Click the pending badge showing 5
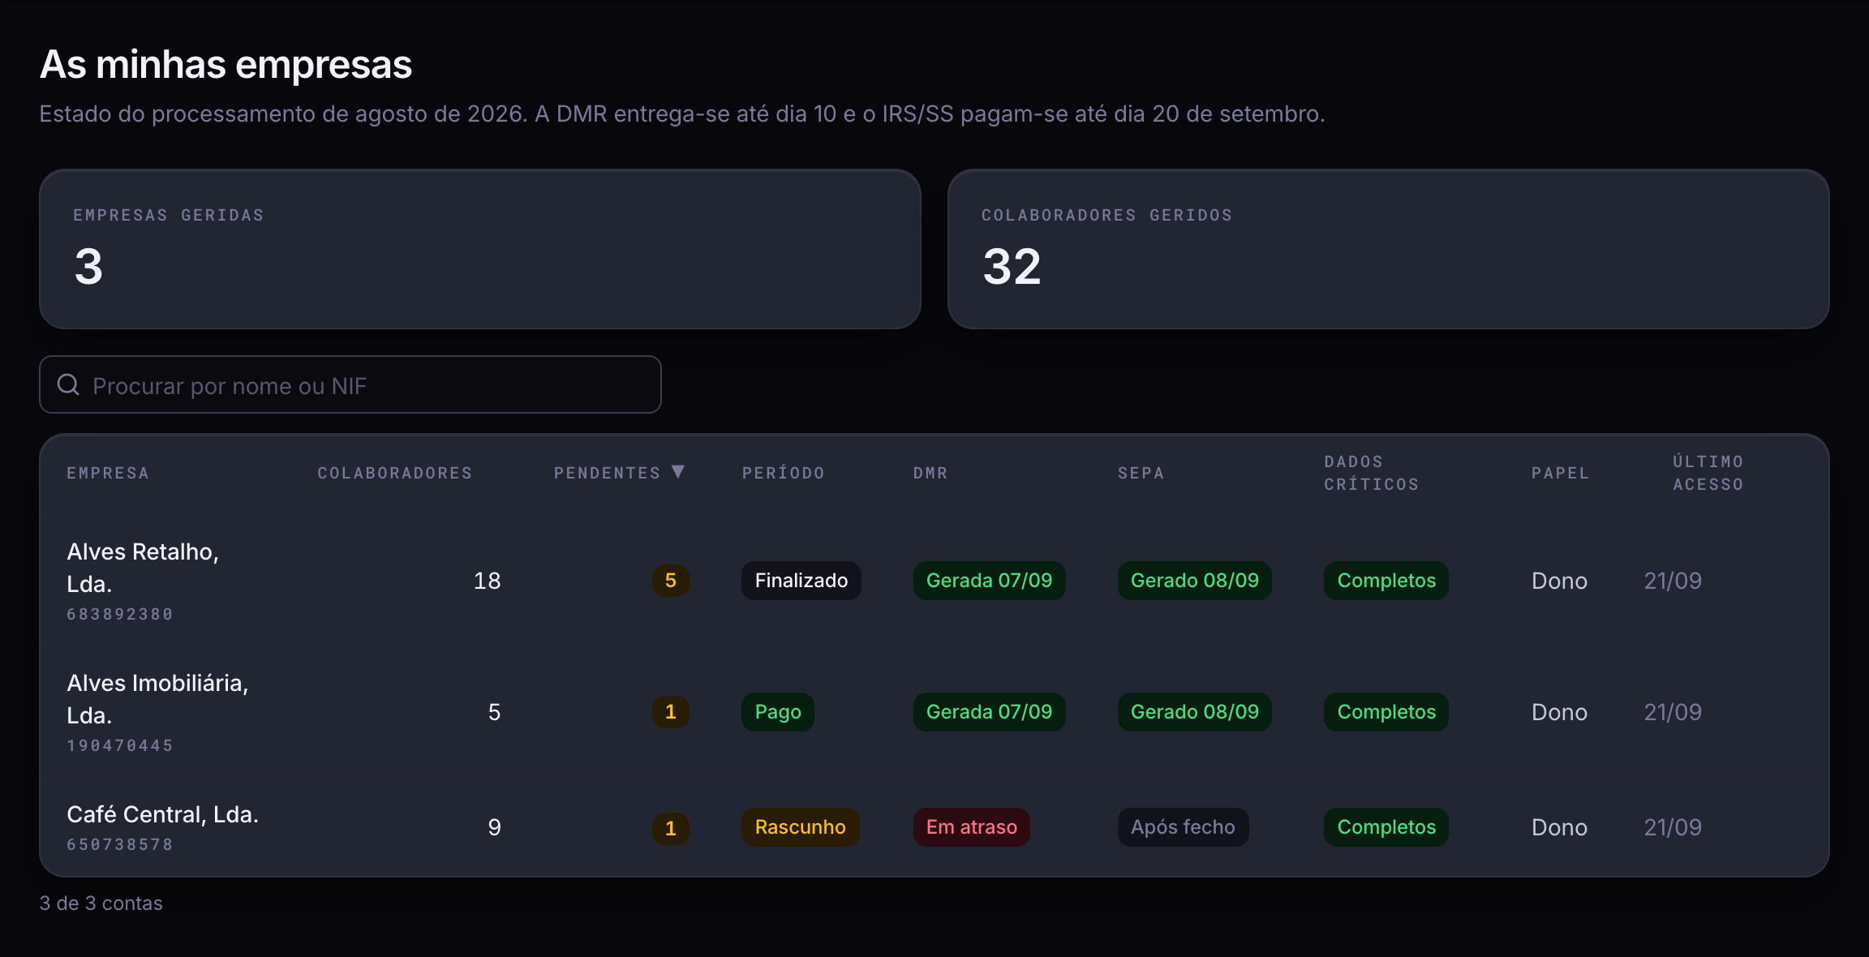 (x=671, y=581)
